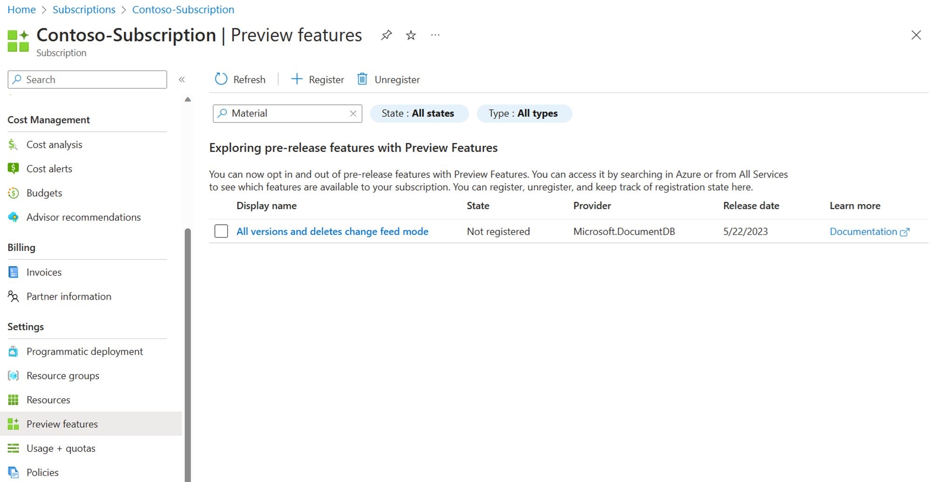Click the sidebar scroll up arrow
Screen dimensions: 937x482
pos(188,99)
